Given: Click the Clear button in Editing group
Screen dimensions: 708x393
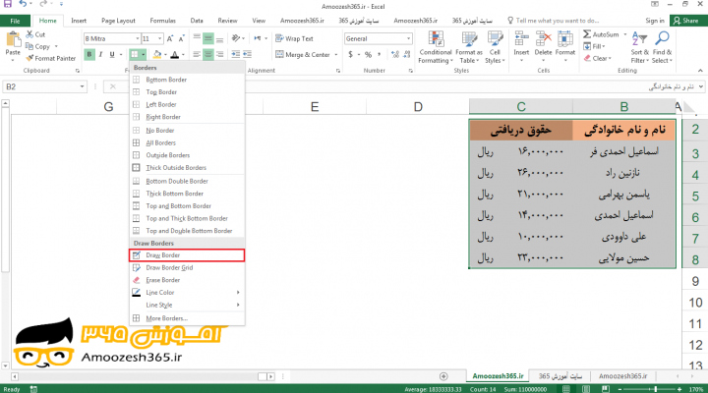Looking at the screenshot, I should pyautogui.click(x=597, y=58).
